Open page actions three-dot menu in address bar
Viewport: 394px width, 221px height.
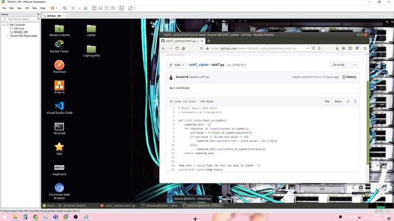[x=307, y=48]
